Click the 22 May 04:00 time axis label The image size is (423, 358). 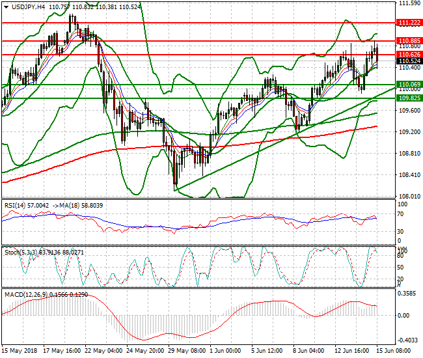[x=103, y=351]
